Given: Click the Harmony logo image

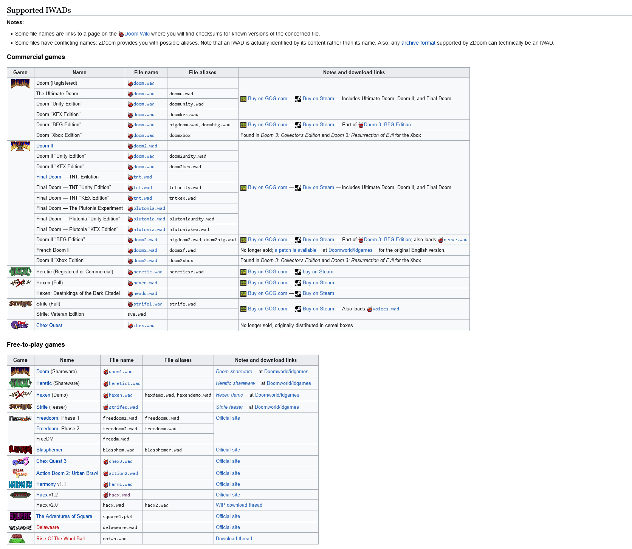Looking at the screenshot, I should (20, 484).
